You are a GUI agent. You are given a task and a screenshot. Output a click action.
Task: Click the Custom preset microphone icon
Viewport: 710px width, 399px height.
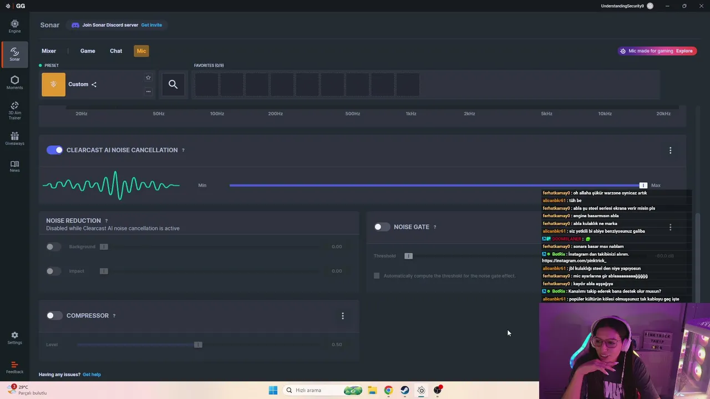53,84
